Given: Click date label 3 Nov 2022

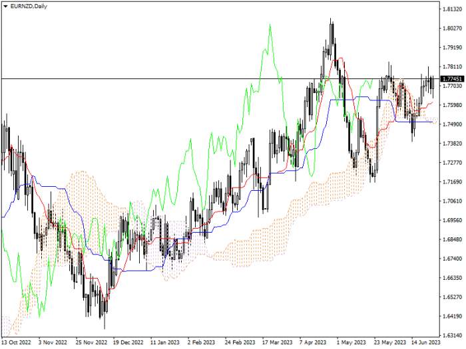Looking at the screenshot, I should [53, 342].
